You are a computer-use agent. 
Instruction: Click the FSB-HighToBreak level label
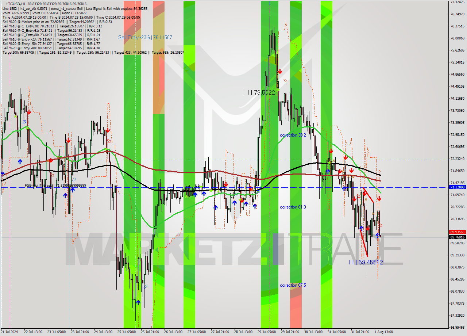coord(55,186)
